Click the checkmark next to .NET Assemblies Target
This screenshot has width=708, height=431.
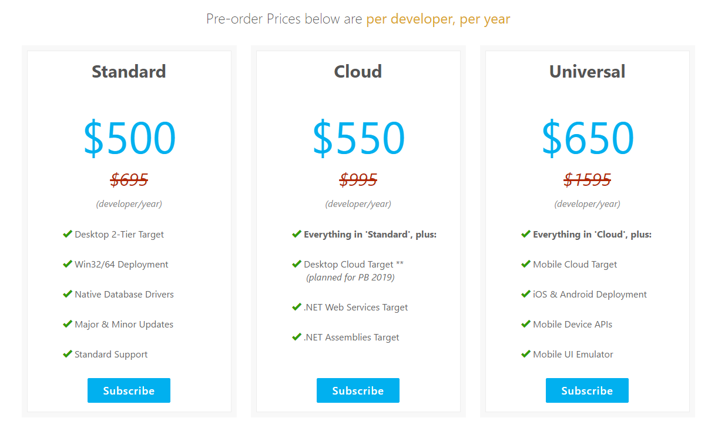click(x=297, y=337)
